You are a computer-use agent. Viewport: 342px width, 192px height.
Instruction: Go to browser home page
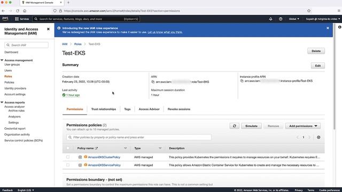pyautogui.click(x=25, y=11)
